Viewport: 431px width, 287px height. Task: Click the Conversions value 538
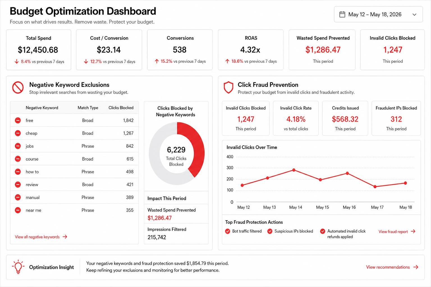[x=180, y=50]
